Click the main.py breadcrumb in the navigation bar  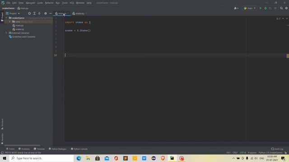(x=23, y=8)
